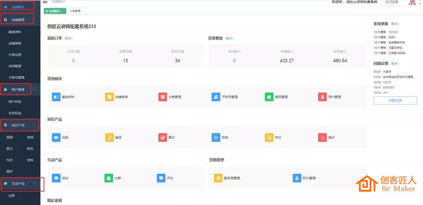Click the 店铺管理 grid sidebar icon
Image resolution: width=423 pixels, height=205 pixels.
(5, 20)
